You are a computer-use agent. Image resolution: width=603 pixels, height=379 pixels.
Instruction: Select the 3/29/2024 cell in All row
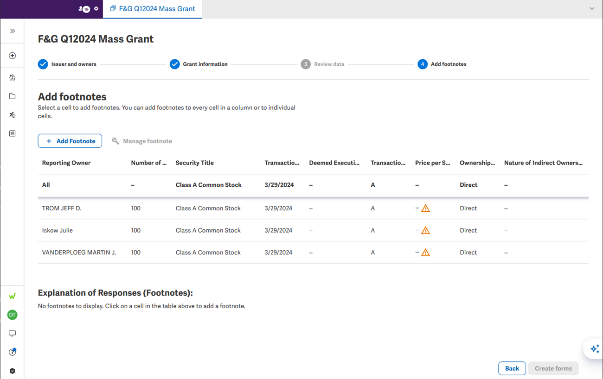279,185
